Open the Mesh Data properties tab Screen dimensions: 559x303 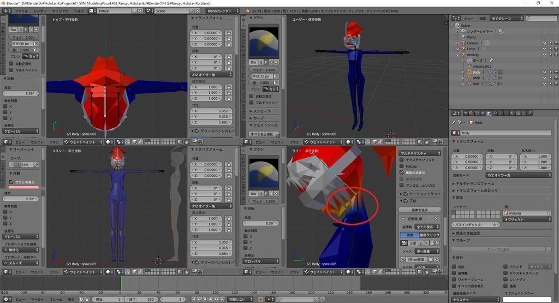point(506,114)
